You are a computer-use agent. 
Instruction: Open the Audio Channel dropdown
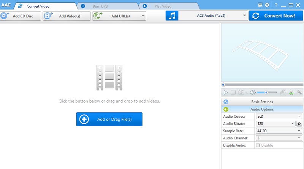click(279, 138)
